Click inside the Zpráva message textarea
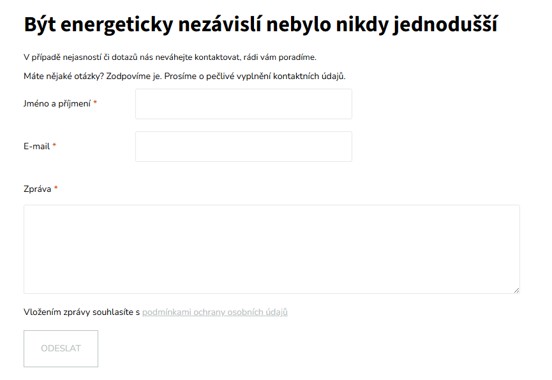The width and height of the screenshot is (552, 380). [271, 249]
